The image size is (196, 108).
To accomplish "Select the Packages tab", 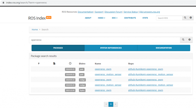I will click(x=58, y=48).
